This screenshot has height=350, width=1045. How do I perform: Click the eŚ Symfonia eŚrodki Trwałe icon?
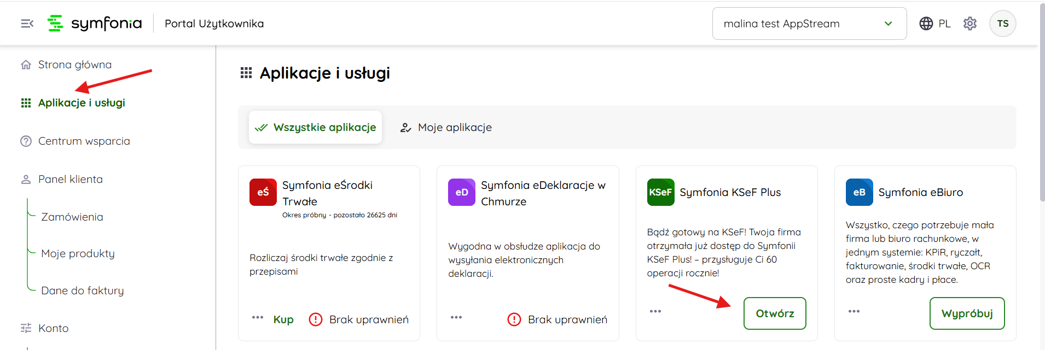click(x=263, y=192)
